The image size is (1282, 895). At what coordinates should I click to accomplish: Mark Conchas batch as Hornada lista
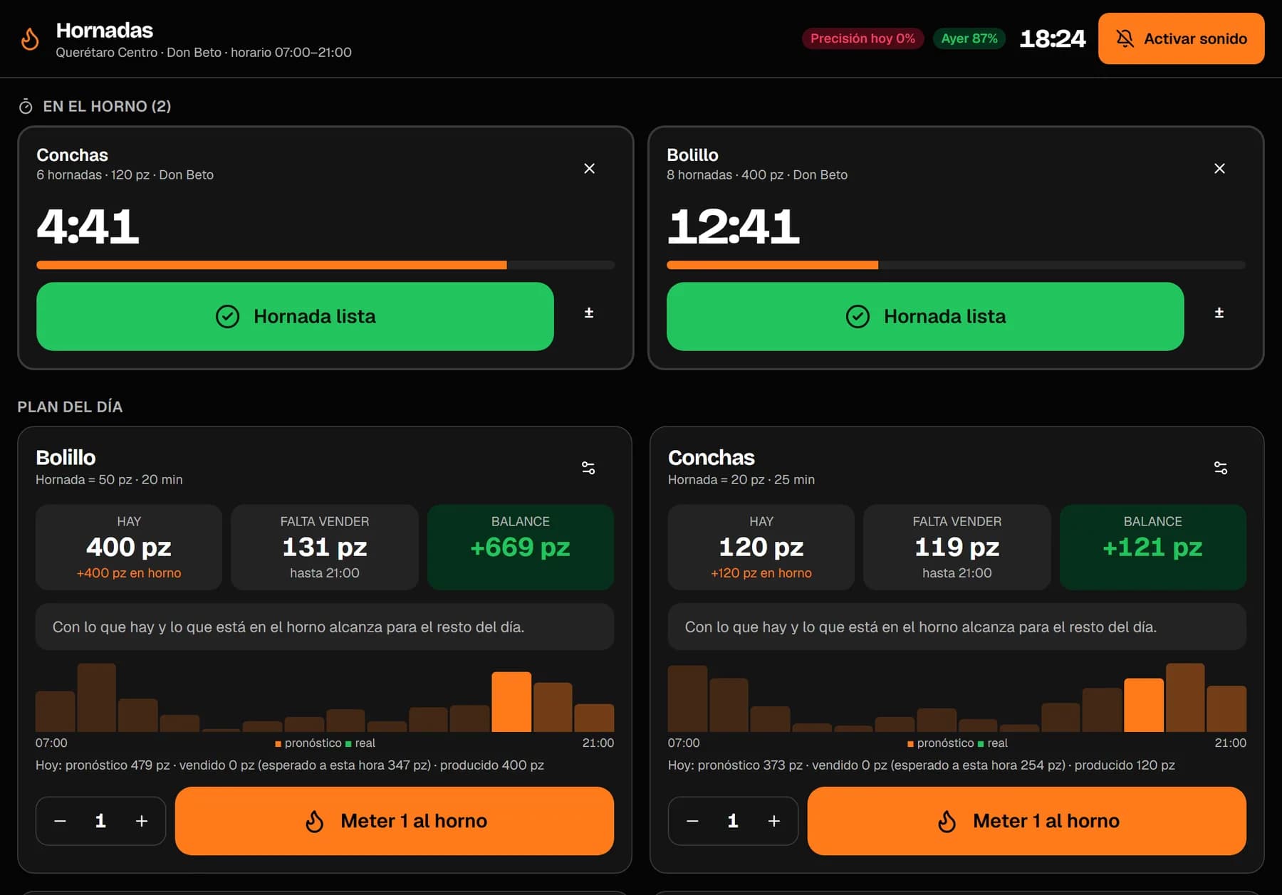(295, 316)
